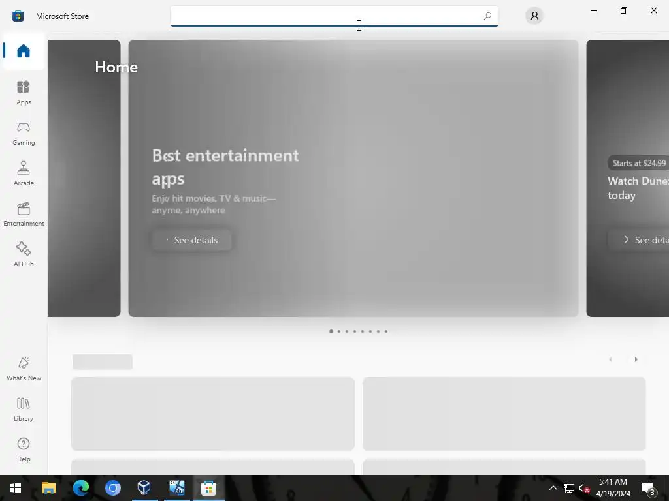Go to the Home section in sidebar
The width and height of the screenshot is (669, 501).
click(24, 51)
